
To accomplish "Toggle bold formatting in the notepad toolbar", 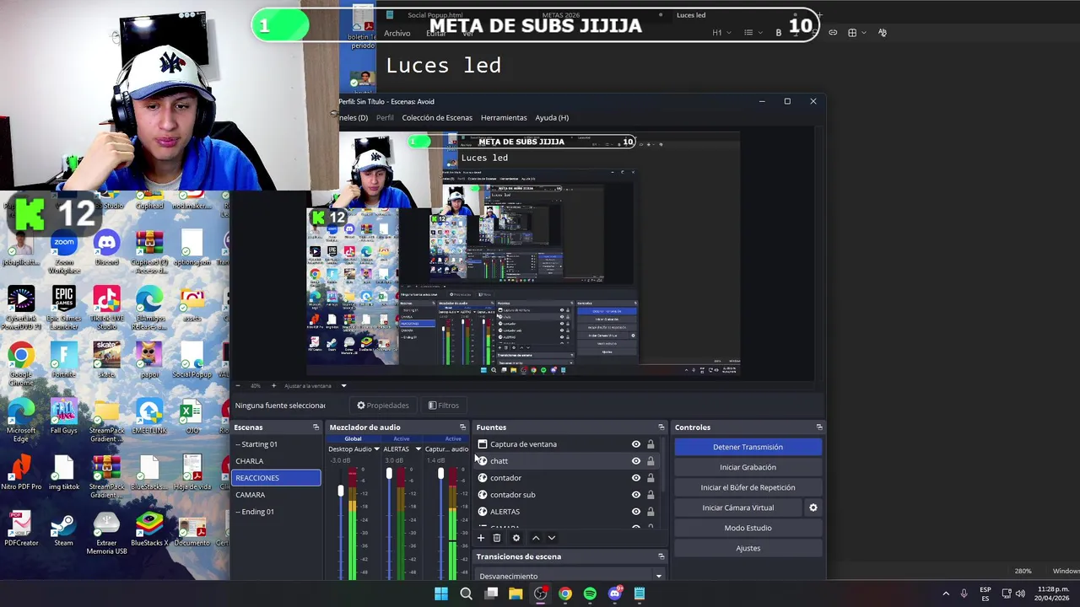I will tap(779, 32).
